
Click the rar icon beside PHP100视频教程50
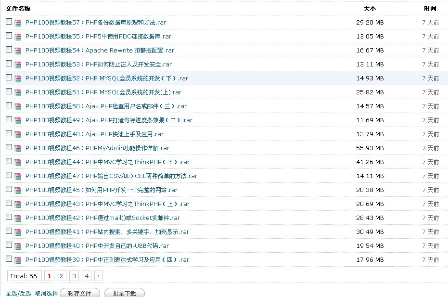pos(18,107)
